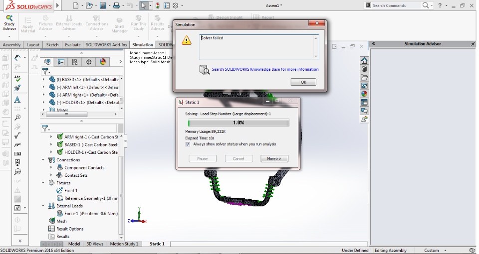The width and height of the screenshot is (479, 254).
Task: Click the Mesh icon in simulation tree
Action: (x=52, y=221)
